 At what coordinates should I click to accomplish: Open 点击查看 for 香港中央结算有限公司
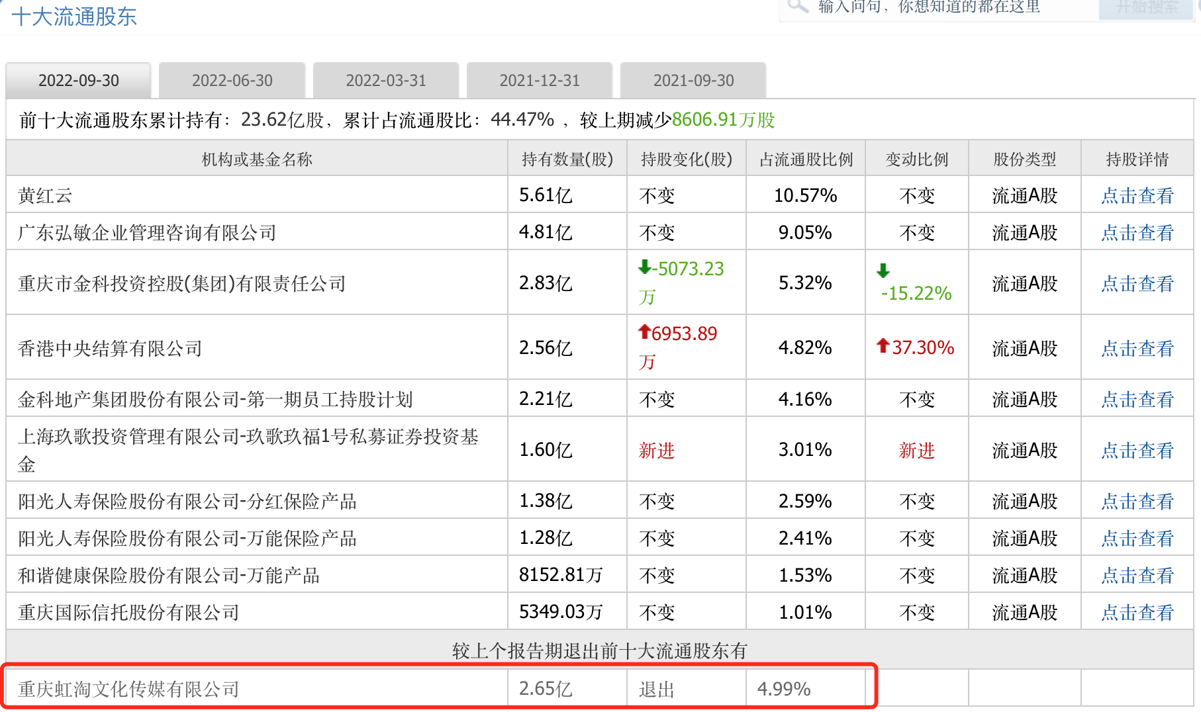tap(1137, 348)
